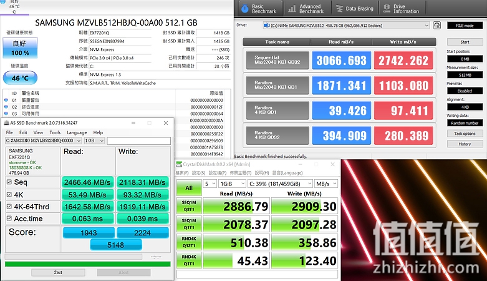Click AS SSD green progress bar
The height and width of the screenshot is (281, 487).
tap(87, 264)
